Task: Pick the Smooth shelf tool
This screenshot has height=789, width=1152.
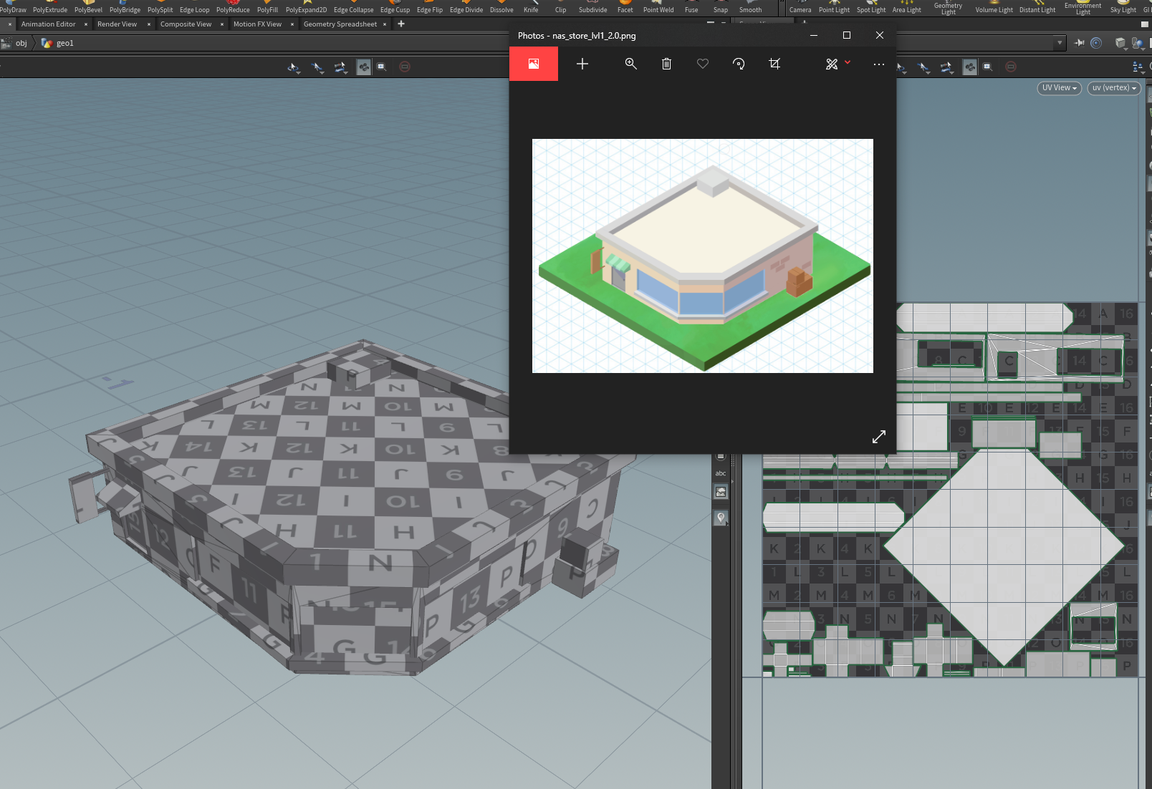Action: [x=750, y=7]
